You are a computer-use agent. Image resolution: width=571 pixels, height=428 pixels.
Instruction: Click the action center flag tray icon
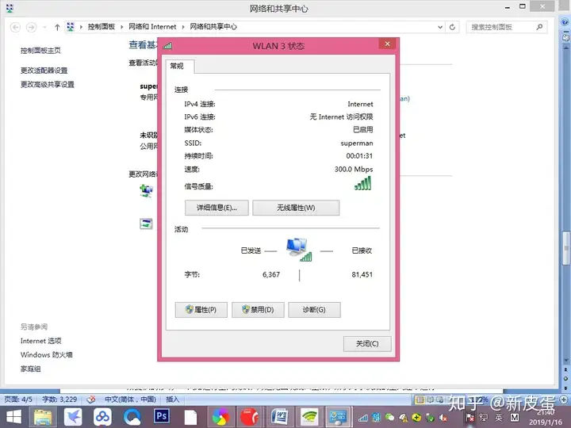(470, 418)
